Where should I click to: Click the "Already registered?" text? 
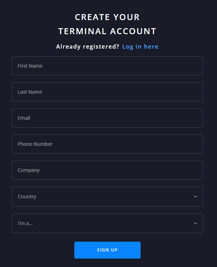(88, 46)
